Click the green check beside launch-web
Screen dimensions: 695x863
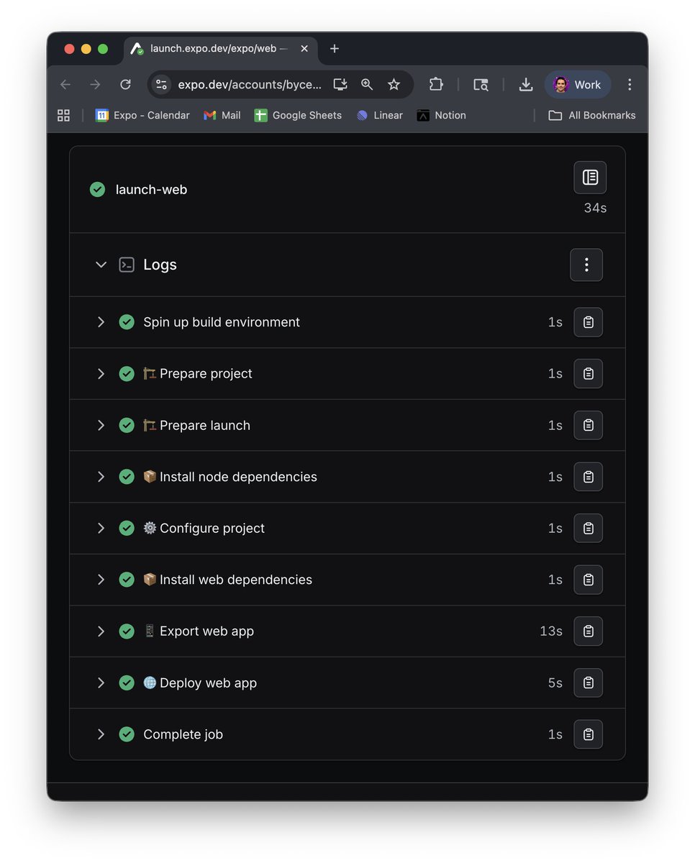(97, 190)
